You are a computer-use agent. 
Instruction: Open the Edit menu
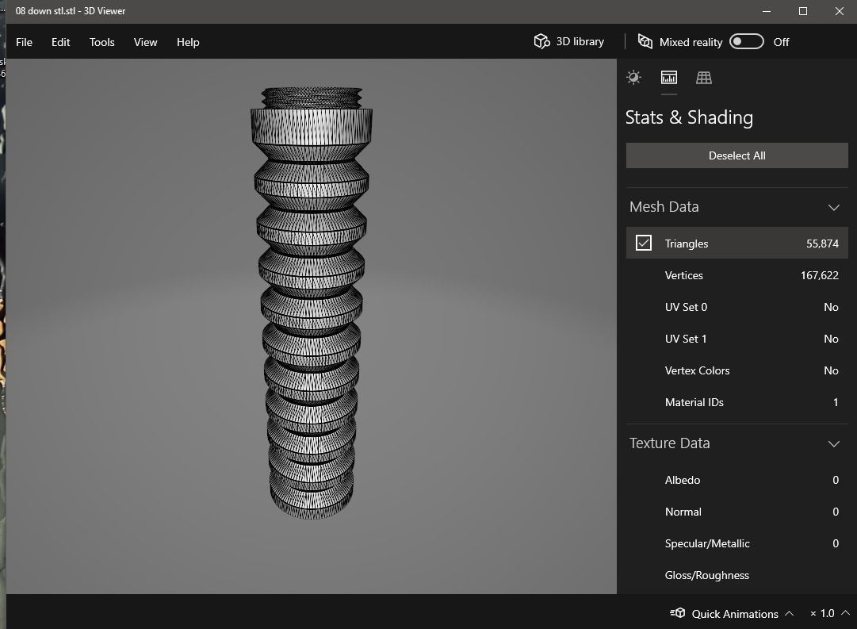61,42
